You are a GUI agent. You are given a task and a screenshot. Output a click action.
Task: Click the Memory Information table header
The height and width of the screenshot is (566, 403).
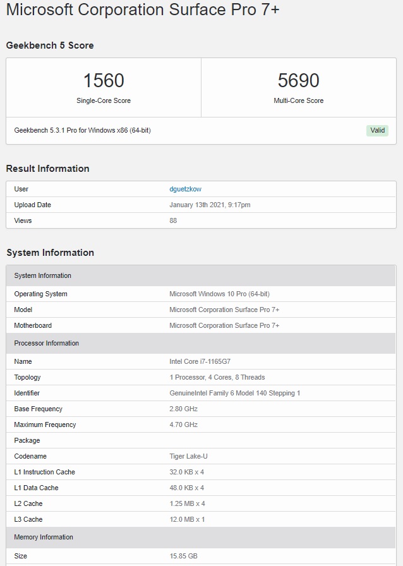[201, 538]
